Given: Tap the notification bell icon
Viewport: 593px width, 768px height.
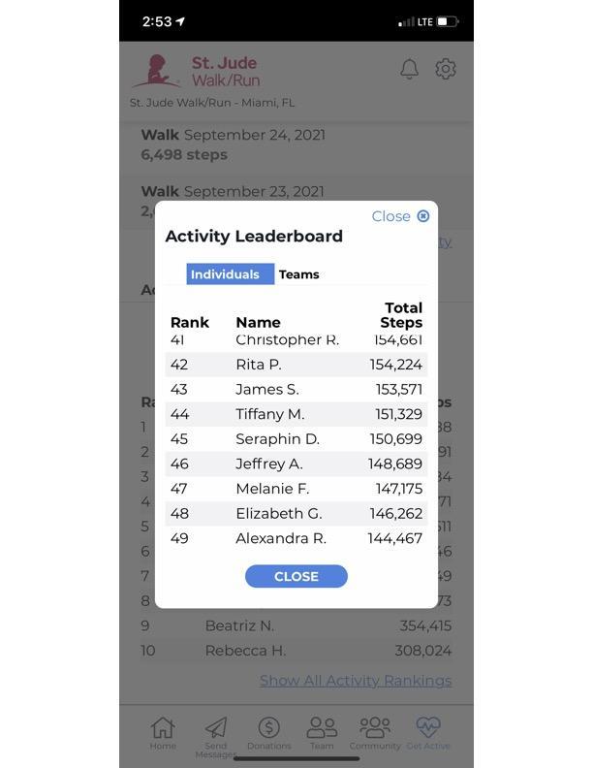Looking at the screenshot, I should pyautogui.click(x=410, y=69).
